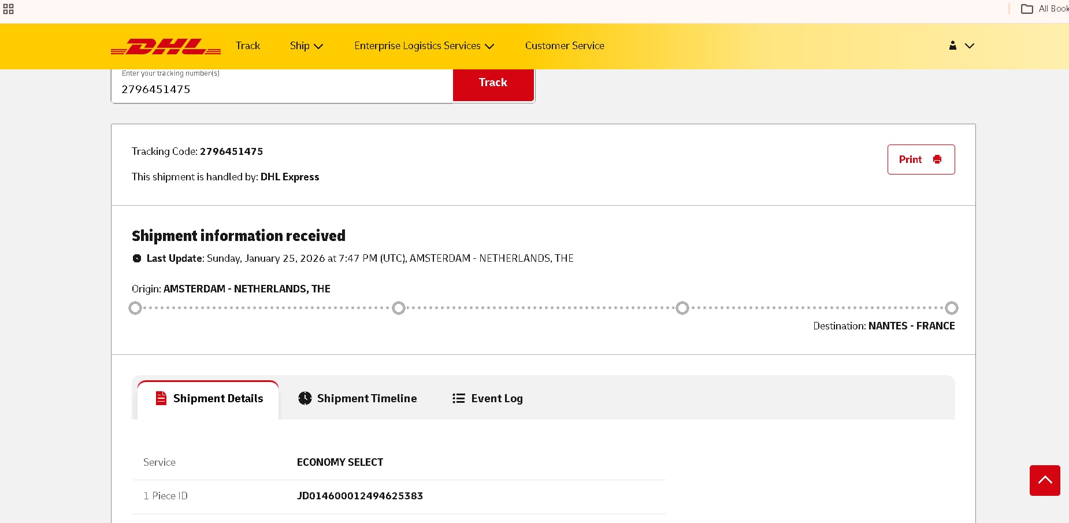
Task: Click the printer icon in Print button
Action: pyautogui.click(x=937, y=160)
